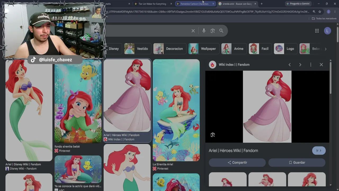Close the Femenine Cartoon Characters tab
Image resolution: width=339 pixels, height=191 pixels.
point(213,4)
